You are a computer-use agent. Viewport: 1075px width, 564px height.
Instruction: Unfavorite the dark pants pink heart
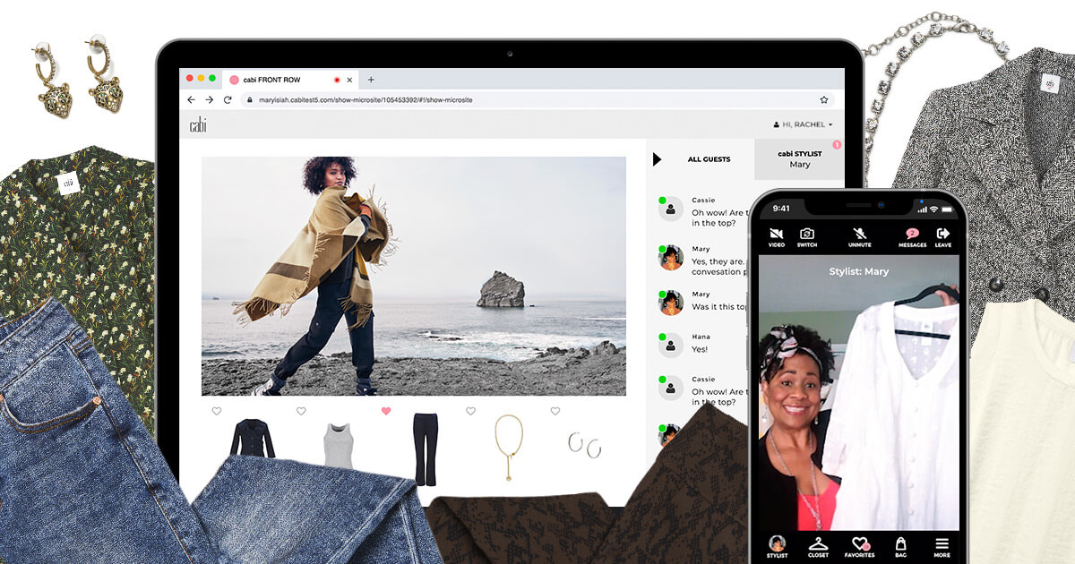click(x=386, y=411)
